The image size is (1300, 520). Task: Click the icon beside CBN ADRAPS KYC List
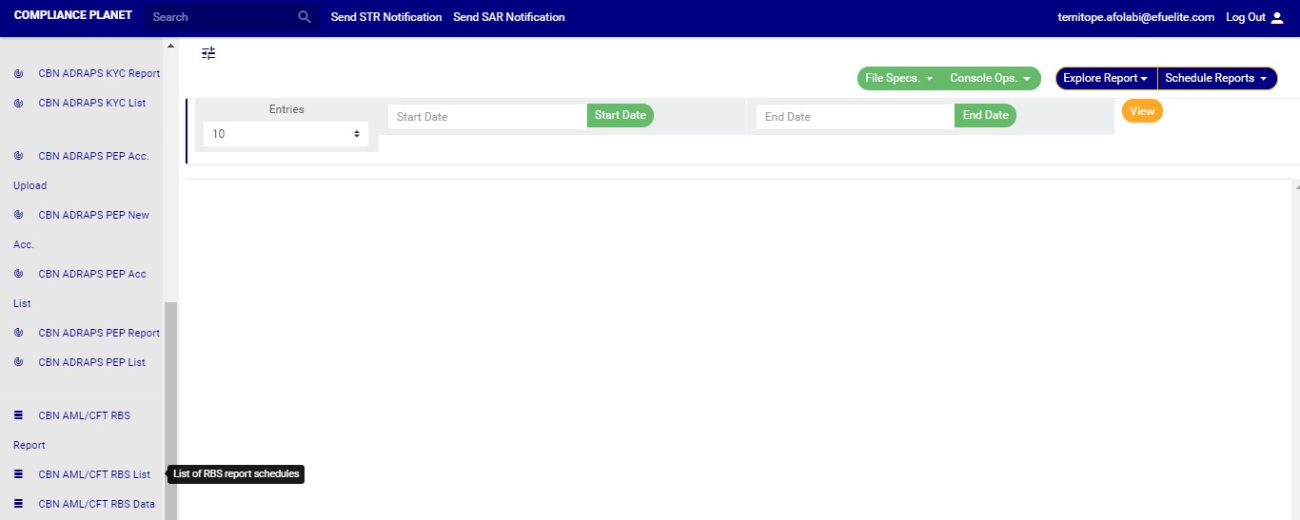(x=18, y=103)
